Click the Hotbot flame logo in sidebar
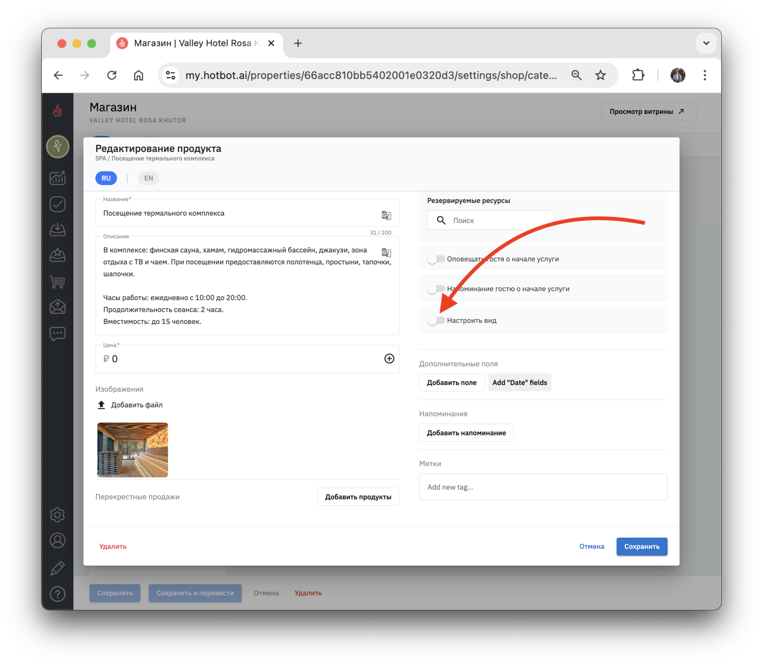 [x=58, y=111]
